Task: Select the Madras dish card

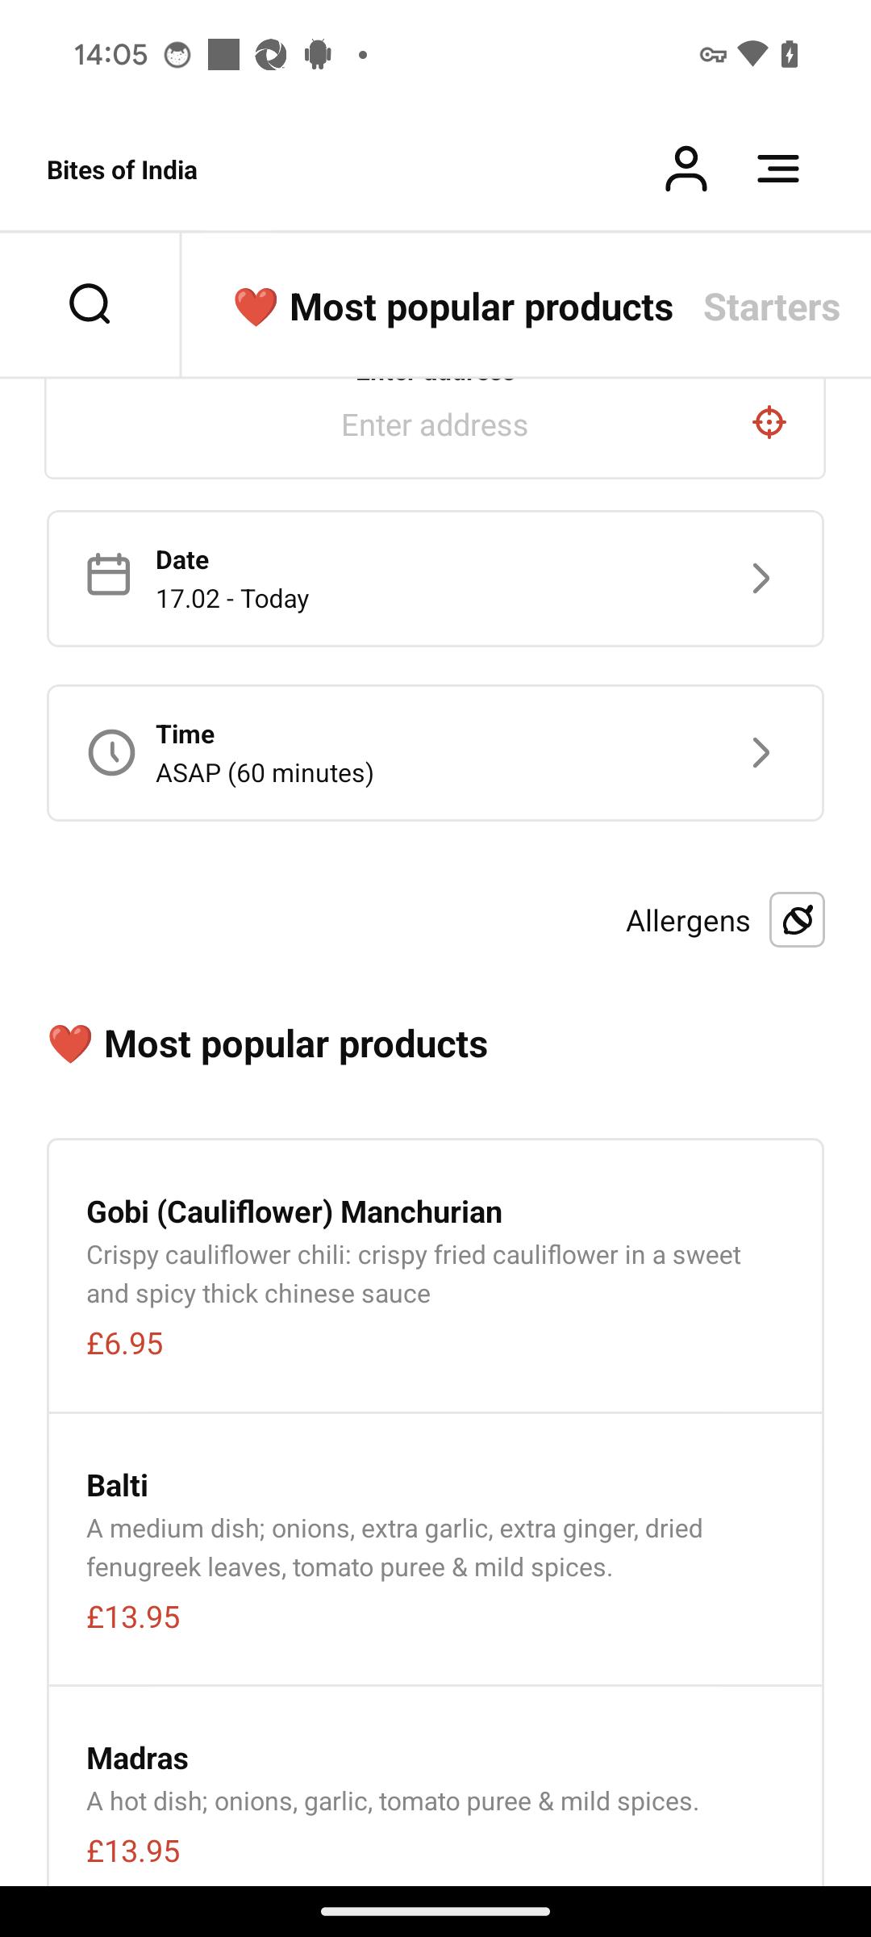Action: point(435,1787)
